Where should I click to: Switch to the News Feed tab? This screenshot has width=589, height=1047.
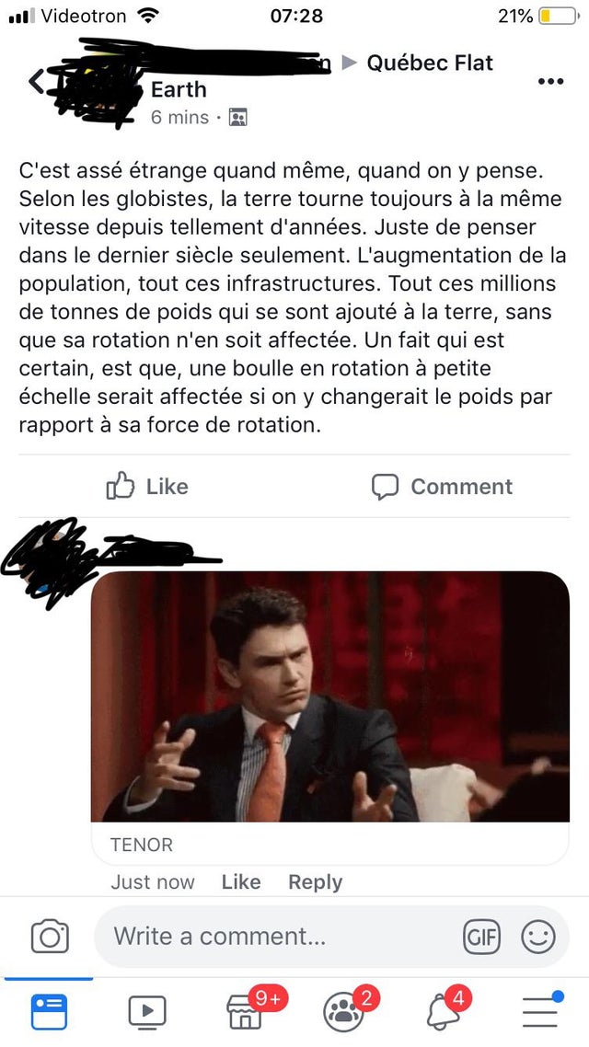[x=49, y=1012]
